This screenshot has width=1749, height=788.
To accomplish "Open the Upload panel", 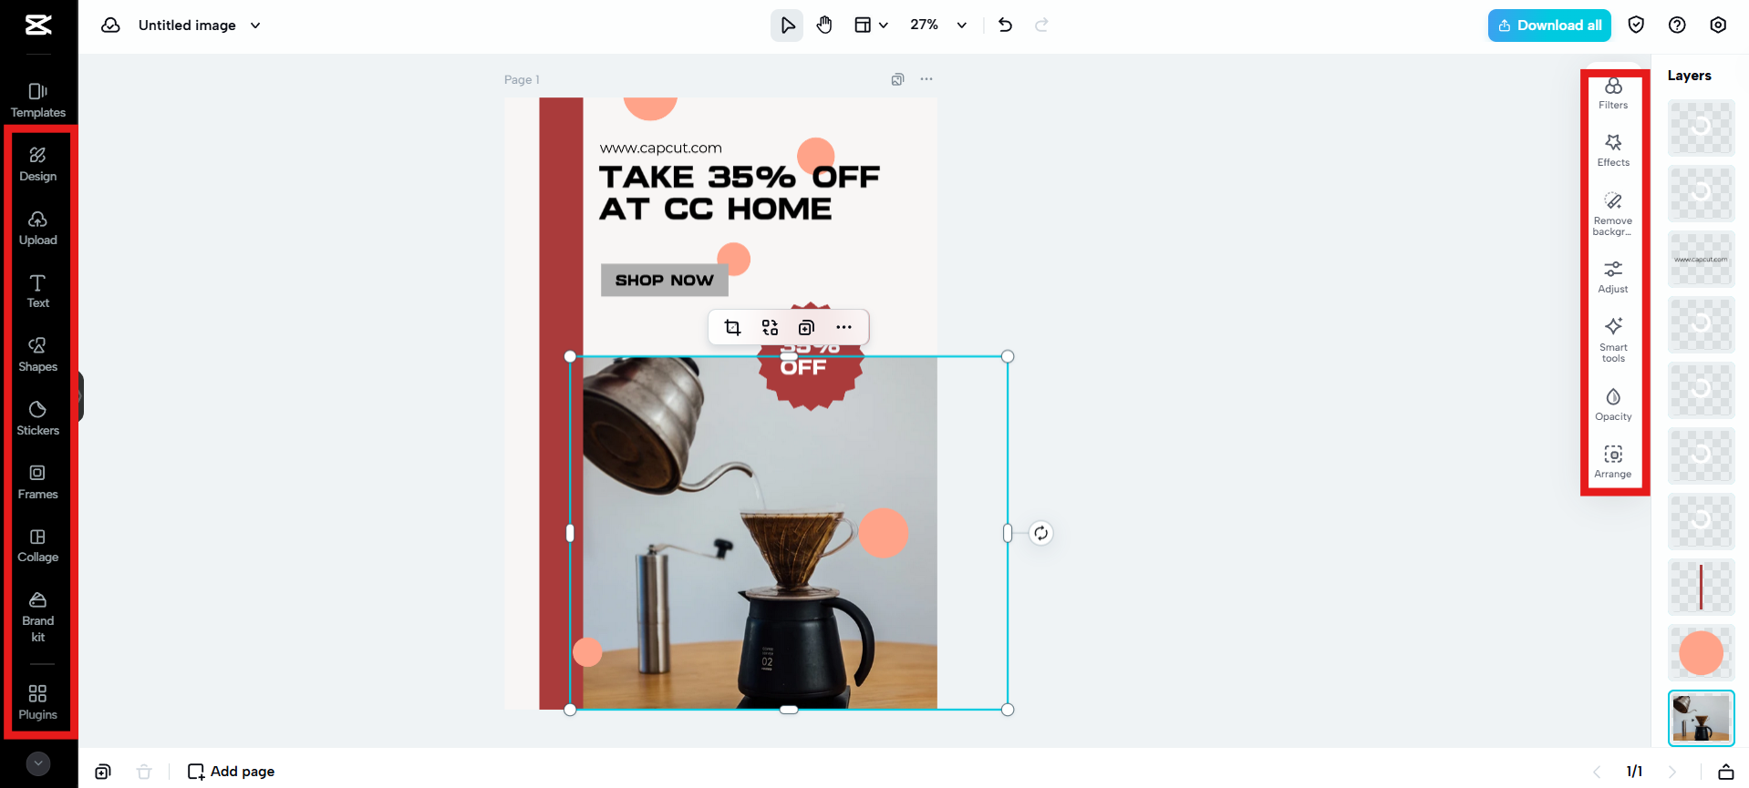I will pyautogui.click(x=38, y=228).
